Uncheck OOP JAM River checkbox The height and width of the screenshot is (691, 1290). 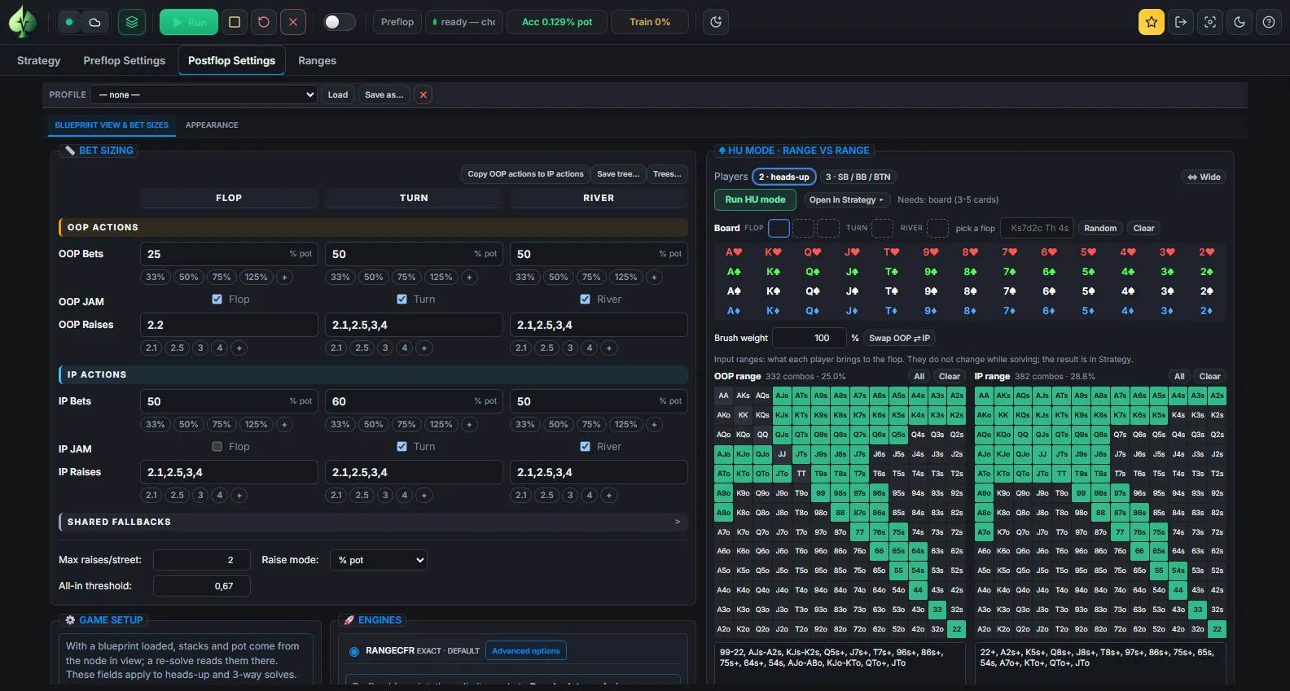click(x=585, y=299)
